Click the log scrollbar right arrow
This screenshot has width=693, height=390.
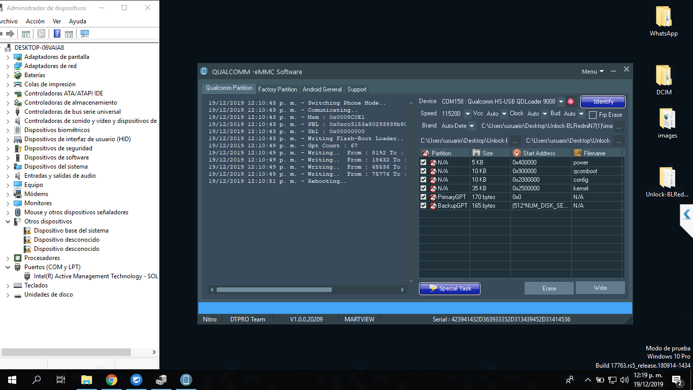[402, 289]
